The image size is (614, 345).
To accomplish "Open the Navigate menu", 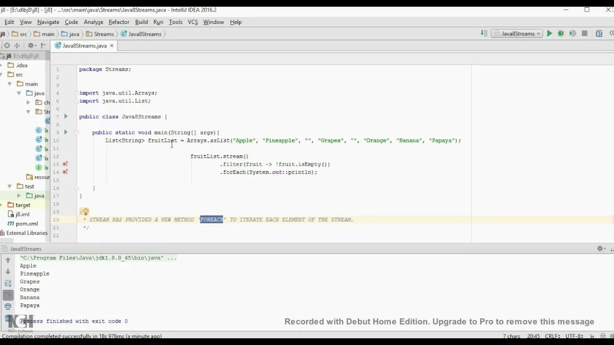I will pos(48,22).
